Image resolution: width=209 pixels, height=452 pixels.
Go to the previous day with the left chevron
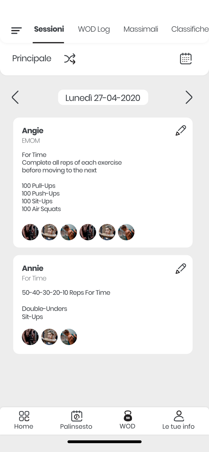(15, 97)
